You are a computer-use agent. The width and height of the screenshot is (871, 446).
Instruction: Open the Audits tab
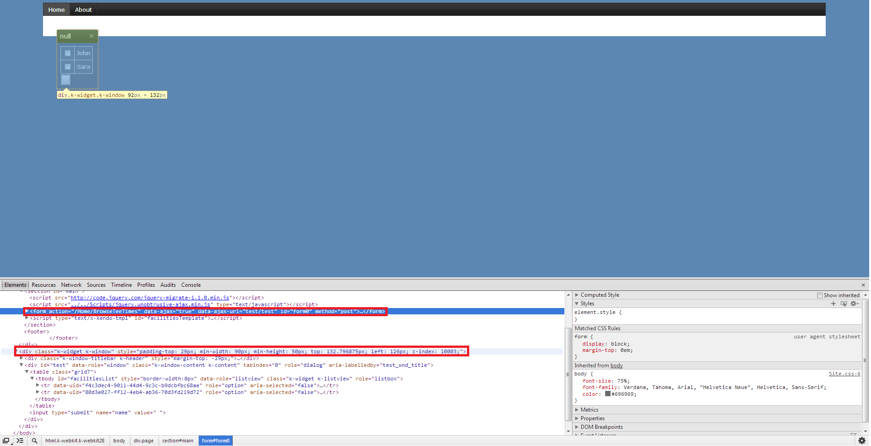click(x=168, y=285)
